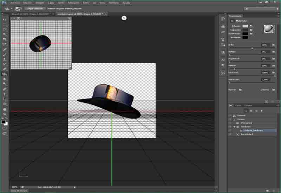Select the Type tool
Screen dimensions: 281x193
[x=5, y=94]
